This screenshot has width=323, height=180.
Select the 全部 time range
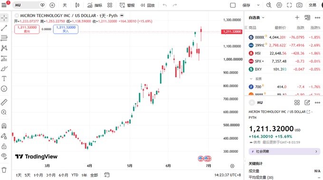pyautogui.click(x=94, y=175)
